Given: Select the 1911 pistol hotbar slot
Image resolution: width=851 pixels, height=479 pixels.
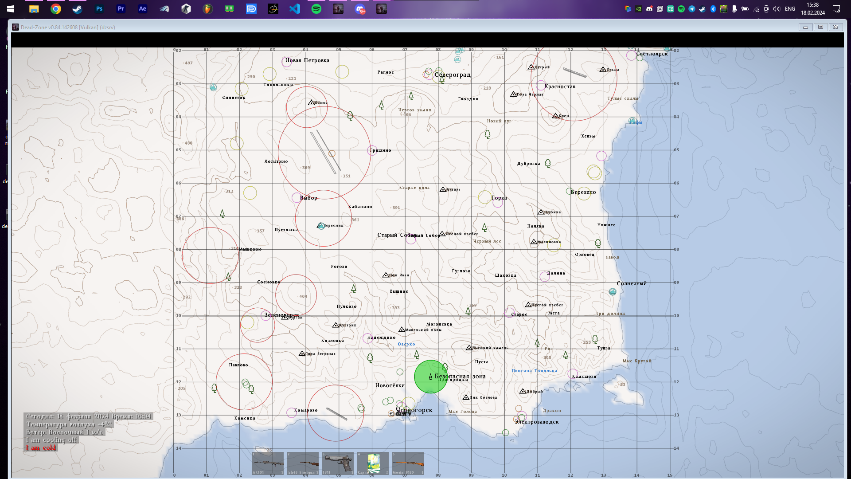Looking at the screenshot, I should [x=338, y=463].
